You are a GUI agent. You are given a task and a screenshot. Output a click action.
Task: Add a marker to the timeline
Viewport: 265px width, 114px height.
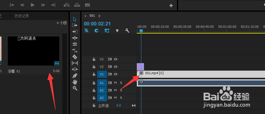point(117,31)
